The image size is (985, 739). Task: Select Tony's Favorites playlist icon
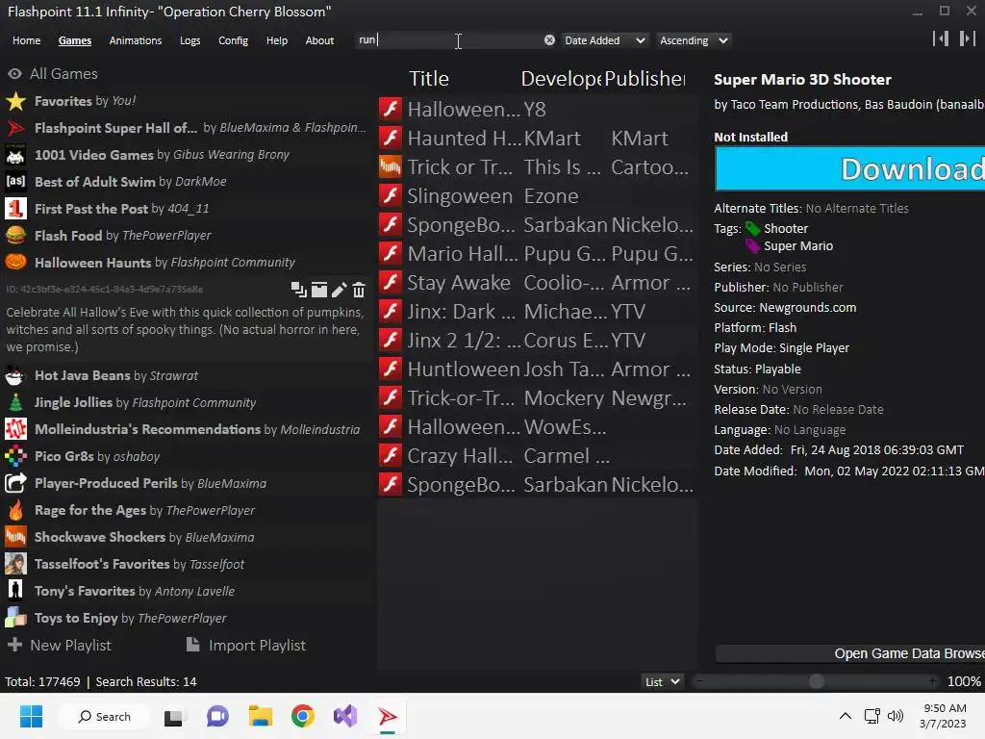click(15, 591)
